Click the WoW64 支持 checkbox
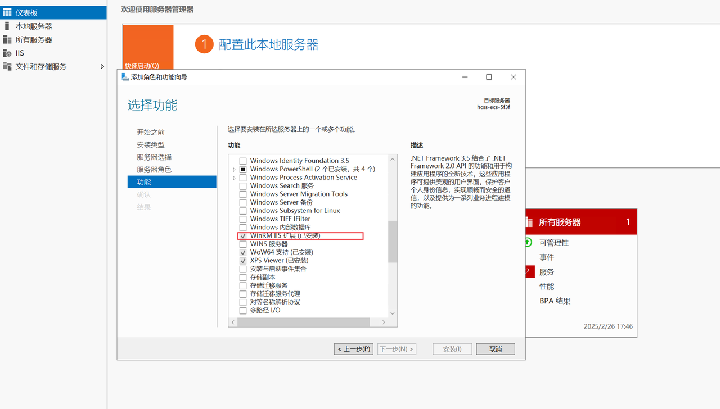Viewport: 720px width, 409px height. (243, 252)
